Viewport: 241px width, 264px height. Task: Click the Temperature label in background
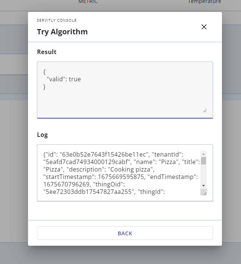pyautogui.click(x=204, y=2)
